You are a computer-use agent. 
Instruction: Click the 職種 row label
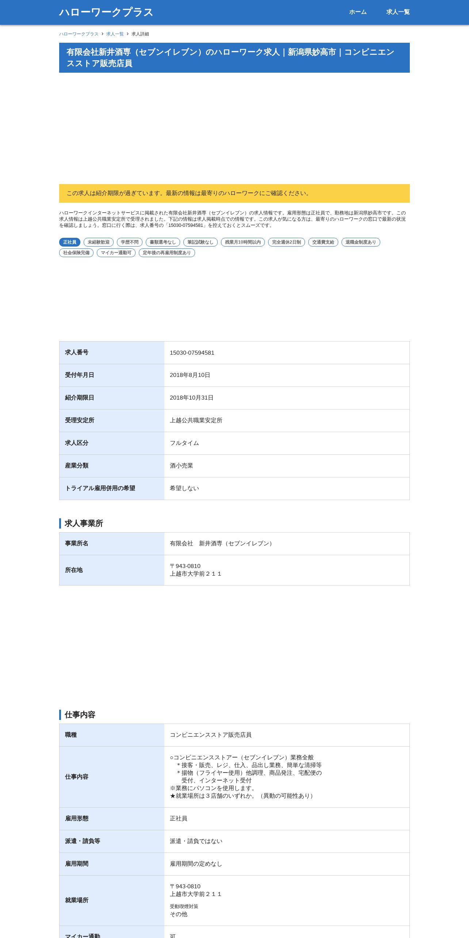tap(71, 735)
